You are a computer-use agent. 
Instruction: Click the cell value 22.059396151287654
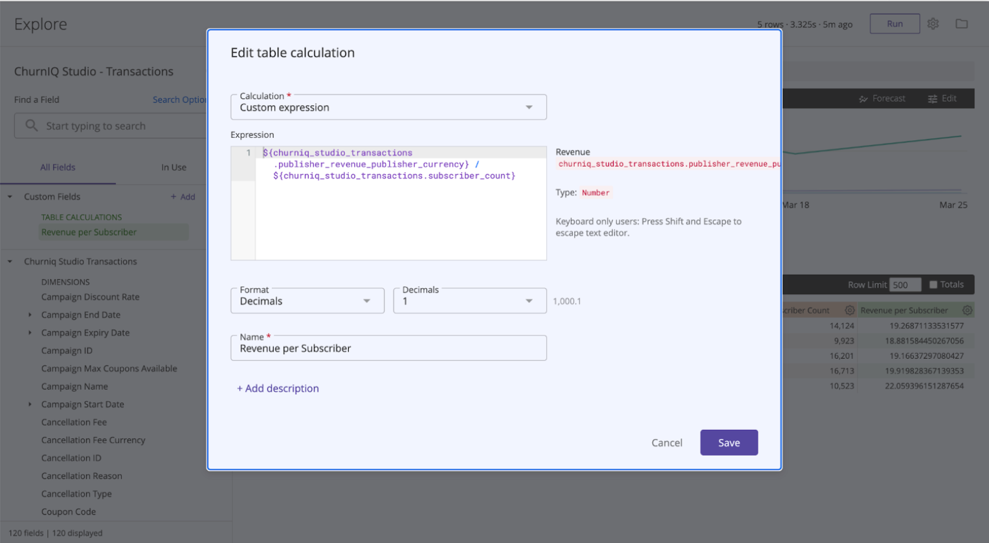pyautogui.click(x=924, y=386)
